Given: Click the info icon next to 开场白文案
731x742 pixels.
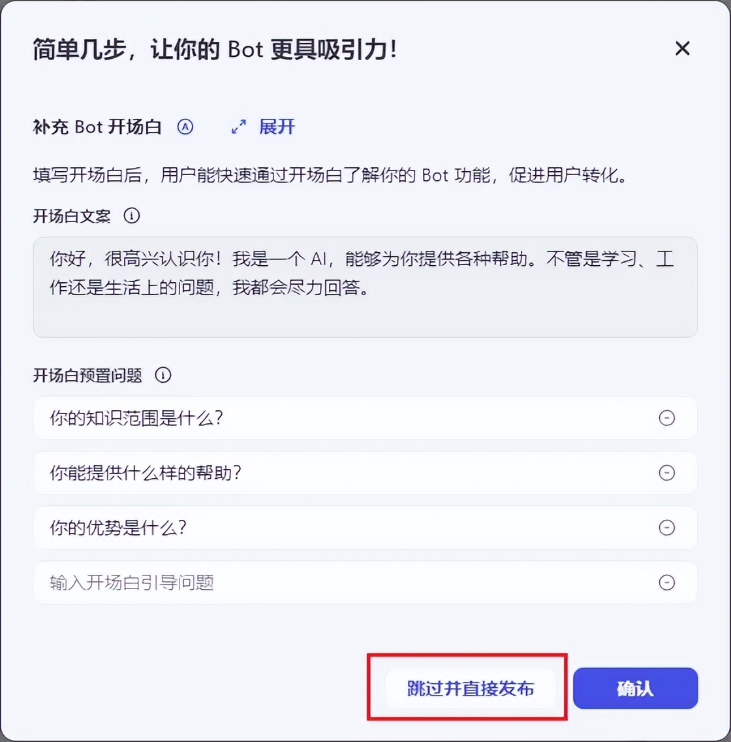Looking at the screenshot, I should click(132, 216).
